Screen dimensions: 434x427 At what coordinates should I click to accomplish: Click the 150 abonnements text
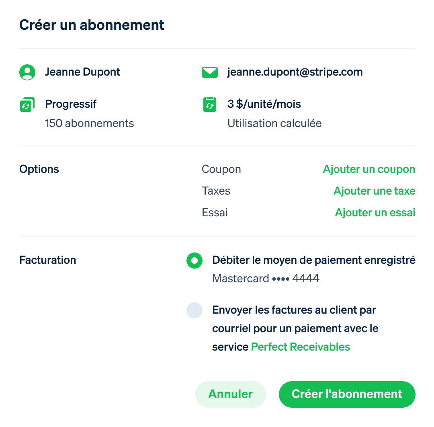point(89,123)
